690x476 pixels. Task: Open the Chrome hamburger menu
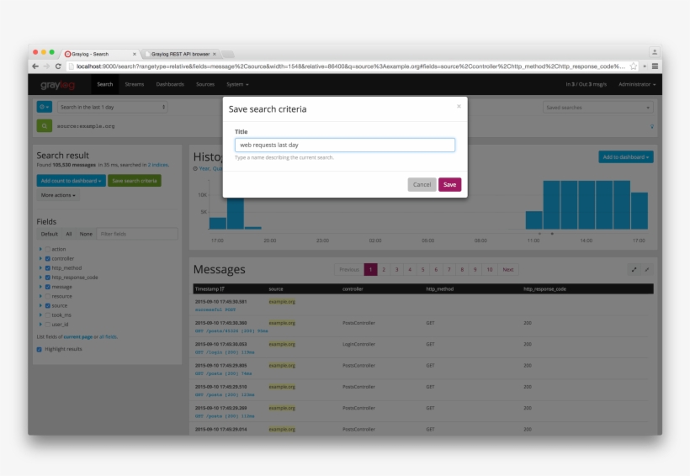click(655, 66)
